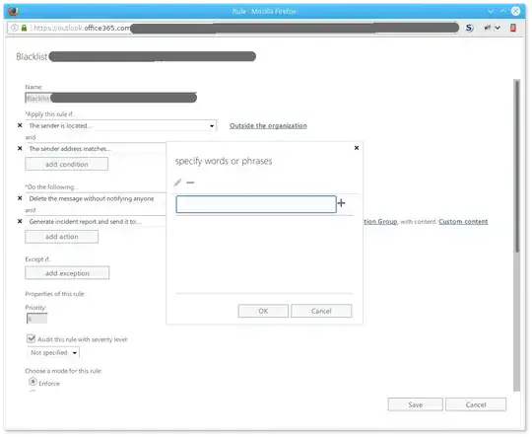The height and width of the screenshot is (437, 532).
Task: Click the red extension icon in toolbar
Action: point(513,28)
